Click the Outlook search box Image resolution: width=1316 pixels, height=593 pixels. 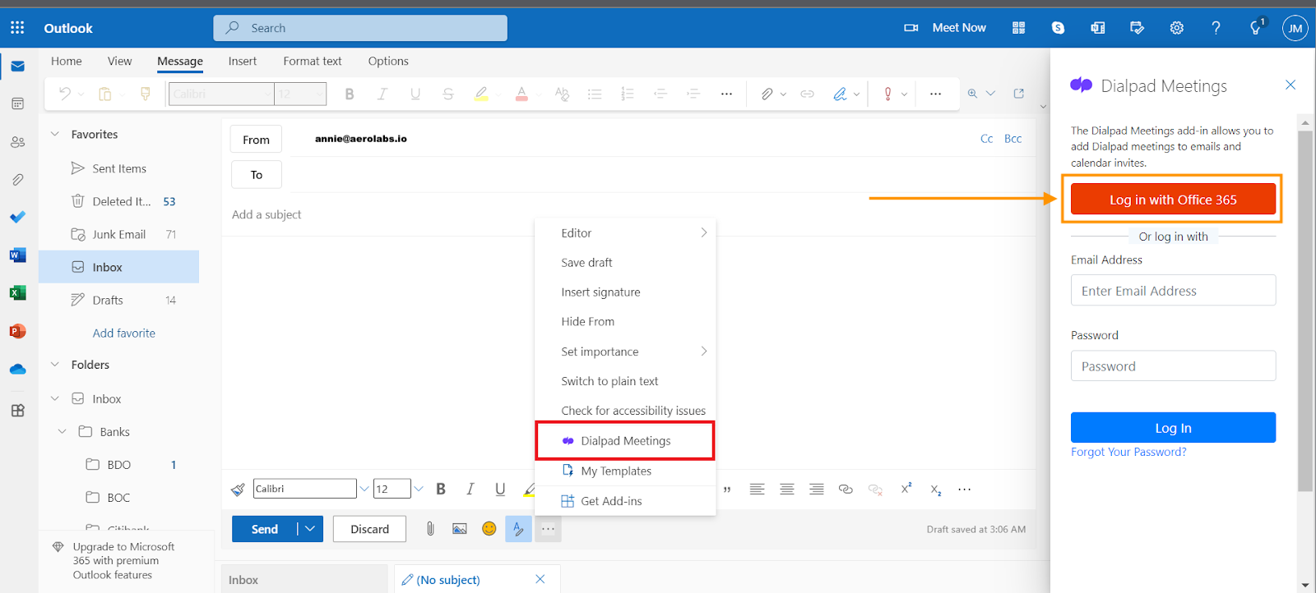click(x=360, y=28)
